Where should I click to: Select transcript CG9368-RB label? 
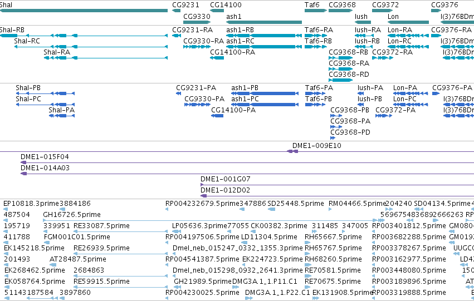(x=348, y=52)
